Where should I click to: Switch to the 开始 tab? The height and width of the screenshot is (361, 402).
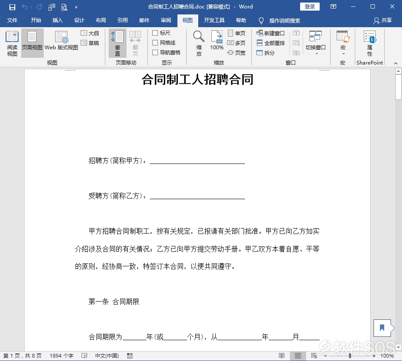pos(36,20)
